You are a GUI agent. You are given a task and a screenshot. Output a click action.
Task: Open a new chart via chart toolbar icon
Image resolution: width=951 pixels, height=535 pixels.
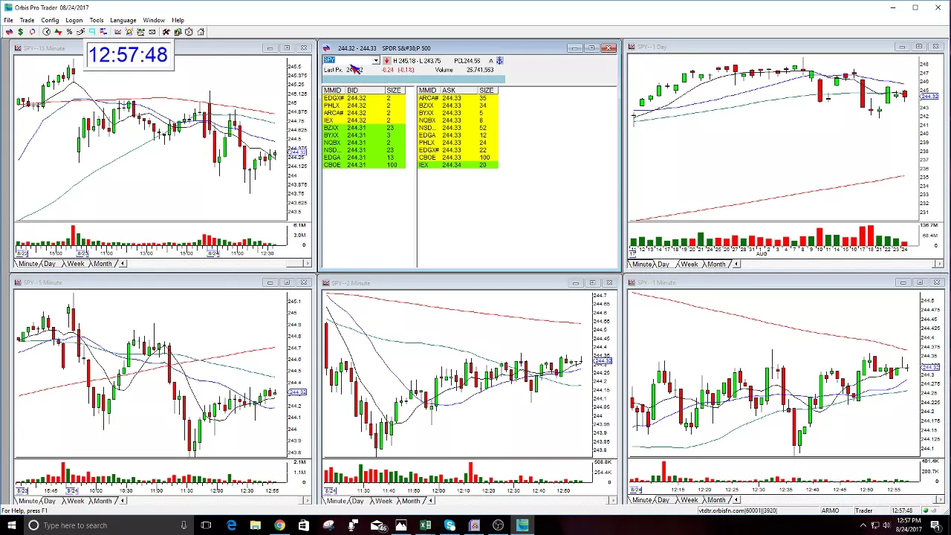[117, 32]
